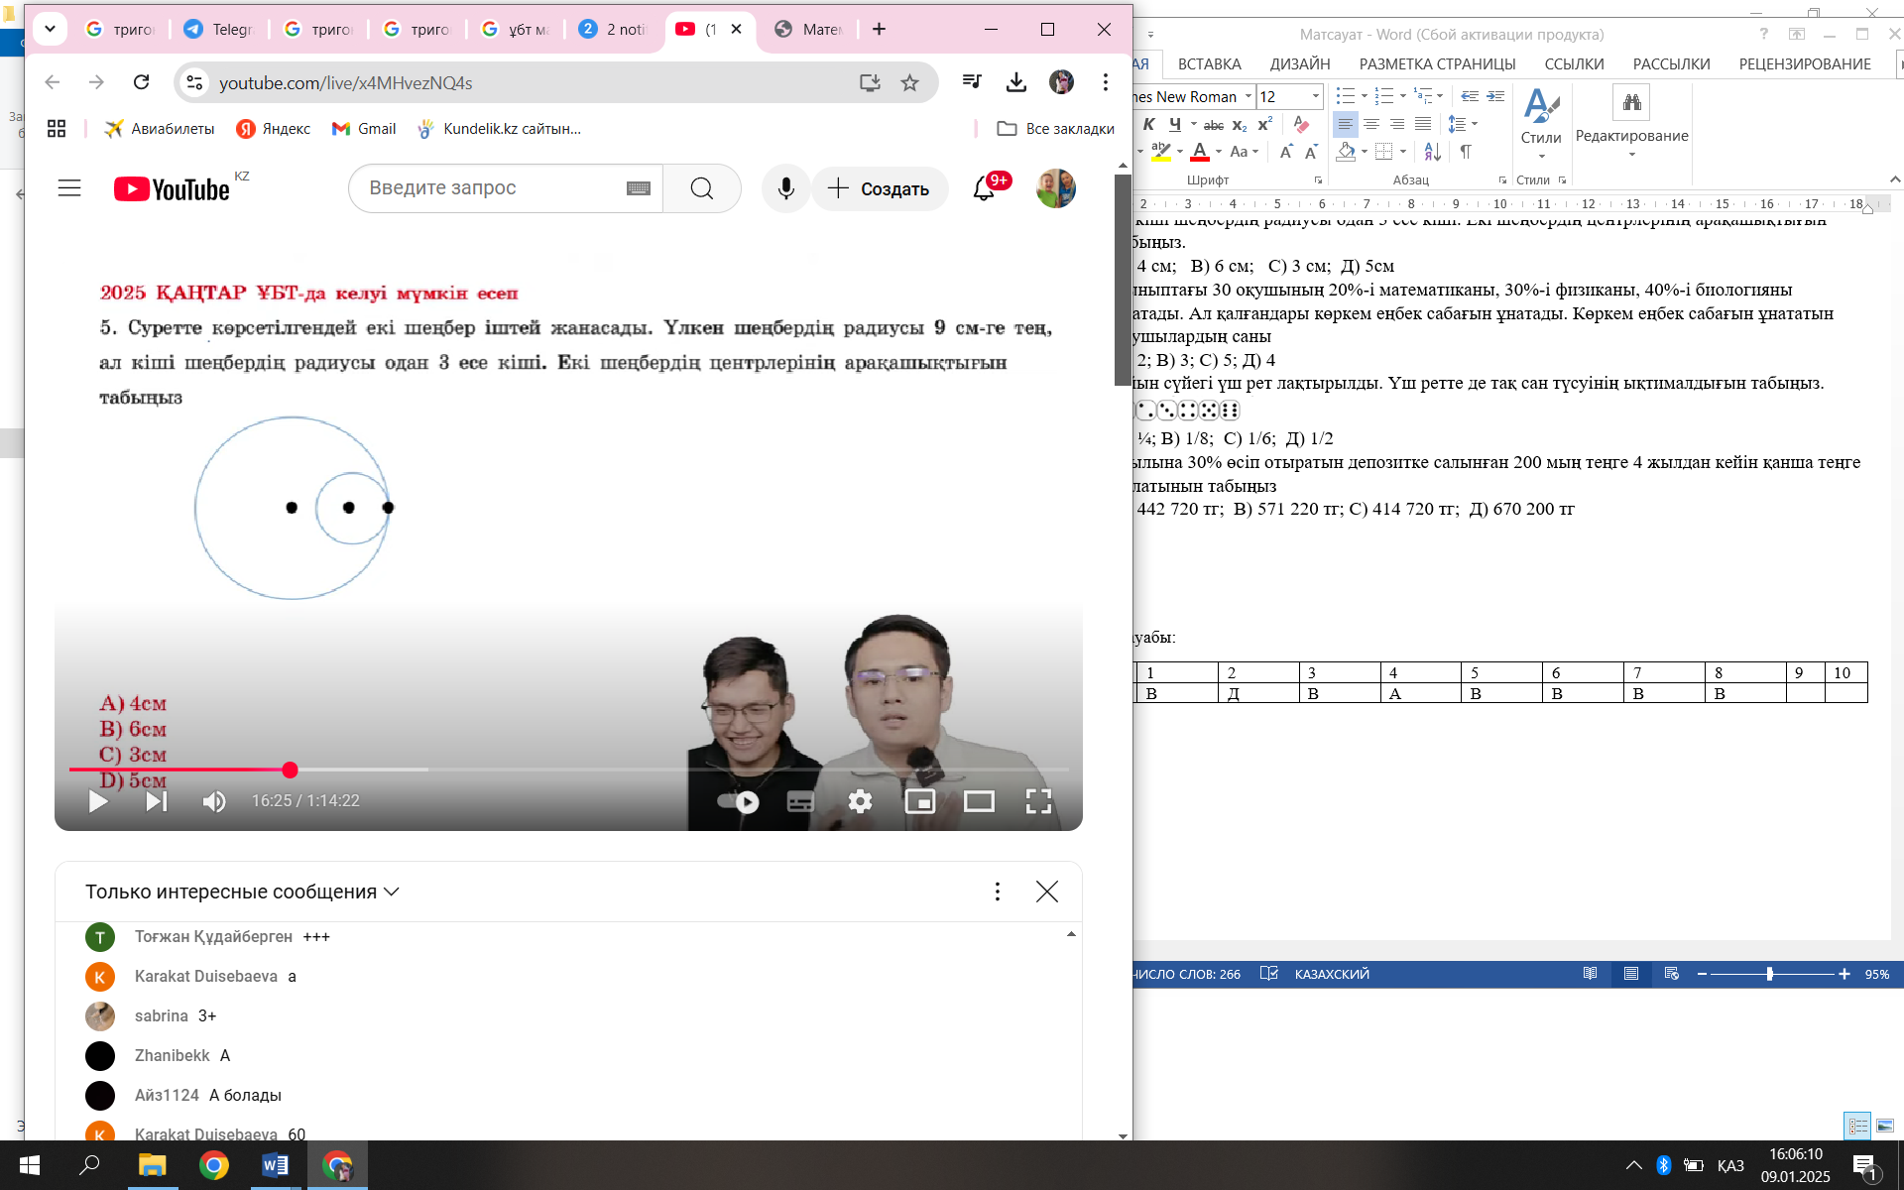Enter YouTube fullscreen mode
Image resolution: width=1904 pixels, height=1190 pixels.
tap(1038, 801)
